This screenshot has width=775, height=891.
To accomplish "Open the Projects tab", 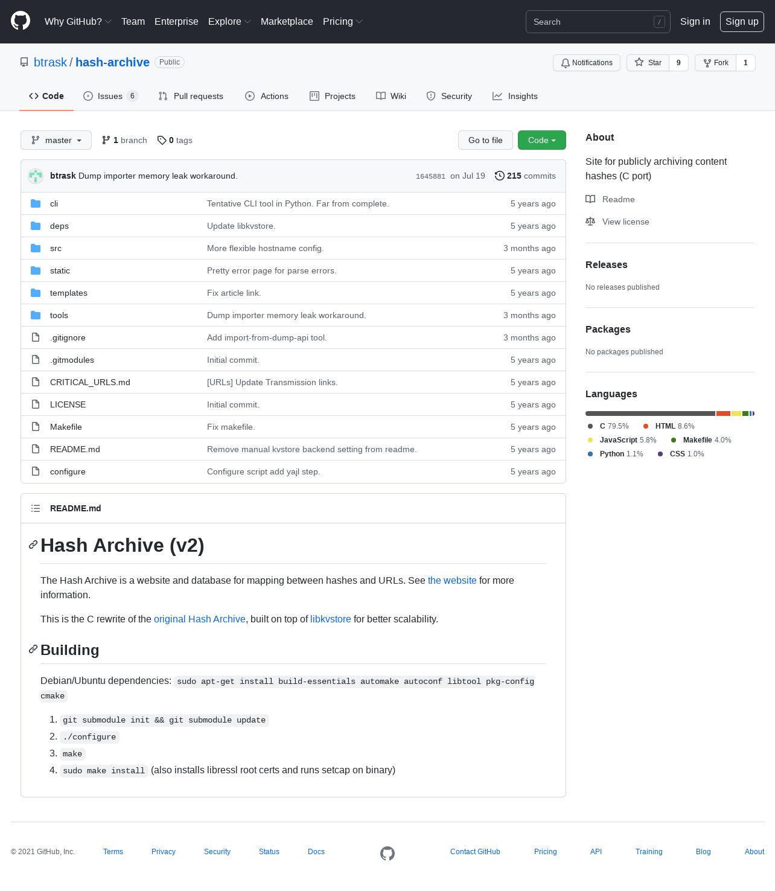I will coord(333,96).
